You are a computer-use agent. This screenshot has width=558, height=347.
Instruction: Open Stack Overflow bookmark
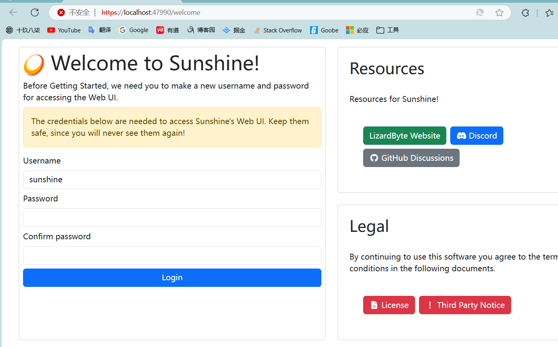(x=278, y=30)
